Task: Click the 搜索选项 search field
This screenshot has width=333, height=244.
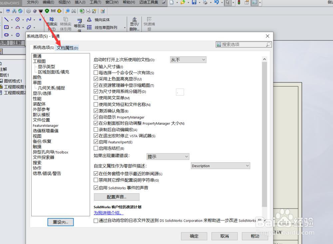Action: pos(244,44)
